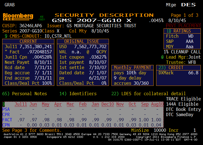
Task: Click the Bloomberg CMO logo
Action: click(18, 17)
